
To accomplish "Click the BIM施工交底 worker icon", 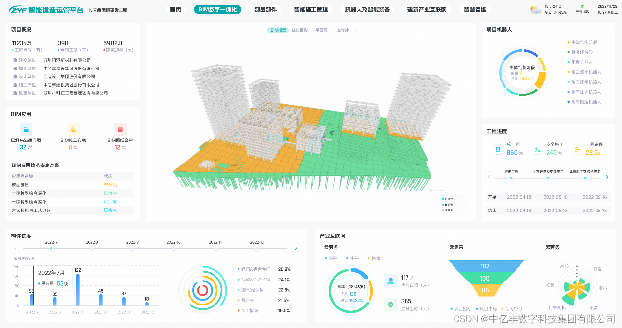I will 73,129.
